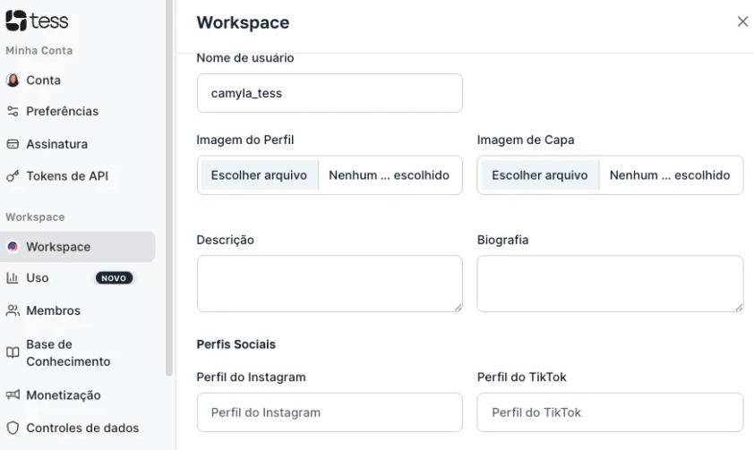
Task: Click the NOVO badge next to Uso
Action: click(x=114, y=278)
